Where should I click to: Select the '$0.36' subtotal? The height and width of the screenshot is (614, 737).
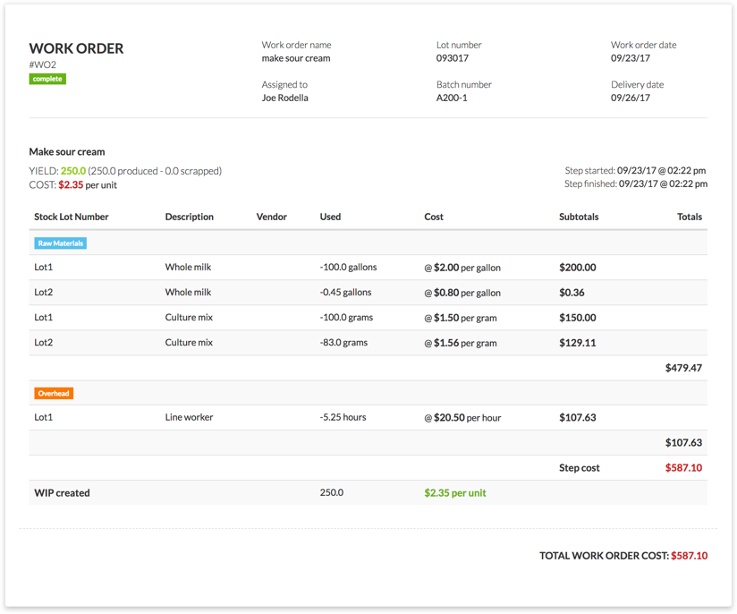(x=572, y=293)
